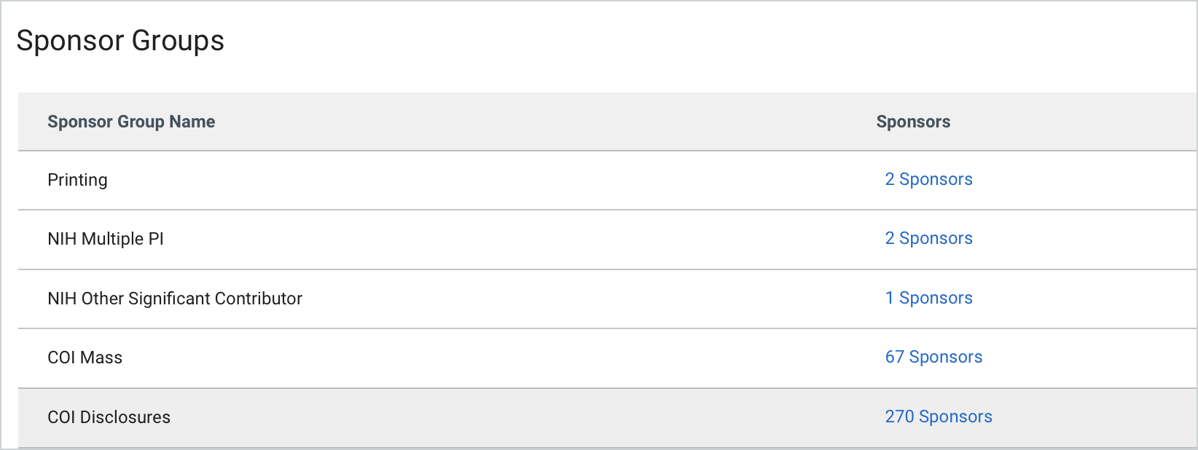Select the highlighted COI Disclosures table row

coord(510,417)
